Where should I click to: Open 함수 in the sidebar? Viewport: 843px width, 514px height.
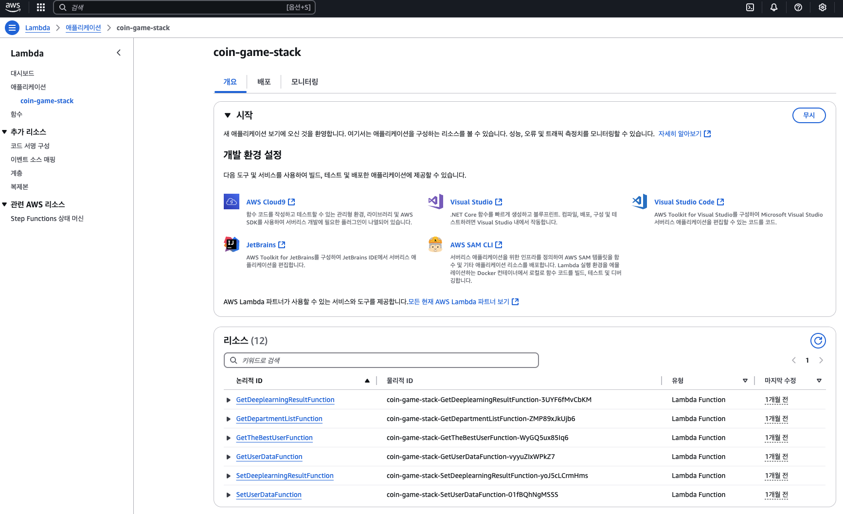point(17,114)
